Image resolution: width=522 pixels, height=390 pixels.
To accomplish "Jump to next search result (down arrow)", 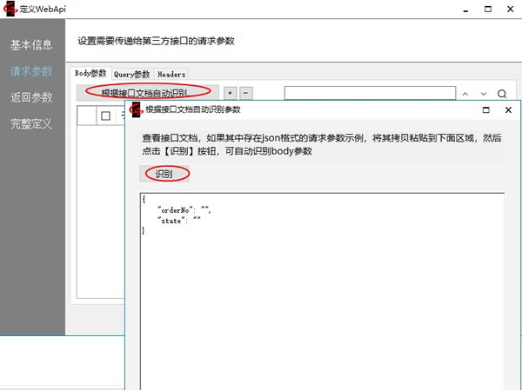I will tap(484, 94).
